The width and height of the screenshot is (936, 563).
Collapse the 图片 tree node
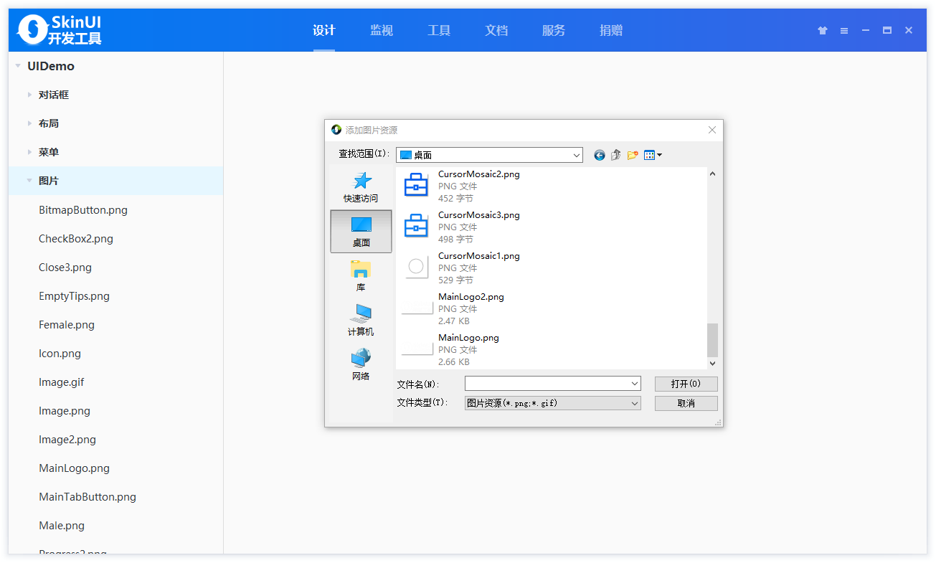point(29,181)
